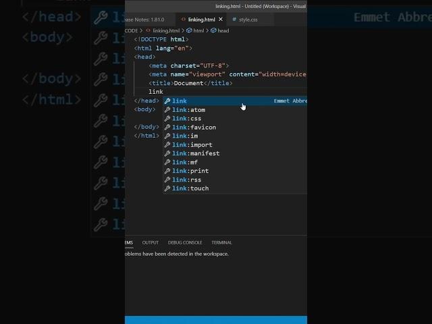Image resolution: width=432 pixels, height=324 pixels.
Task: Select the link:import Emmet suggestion
Action: pyautogui.click(x=192, y=144)
